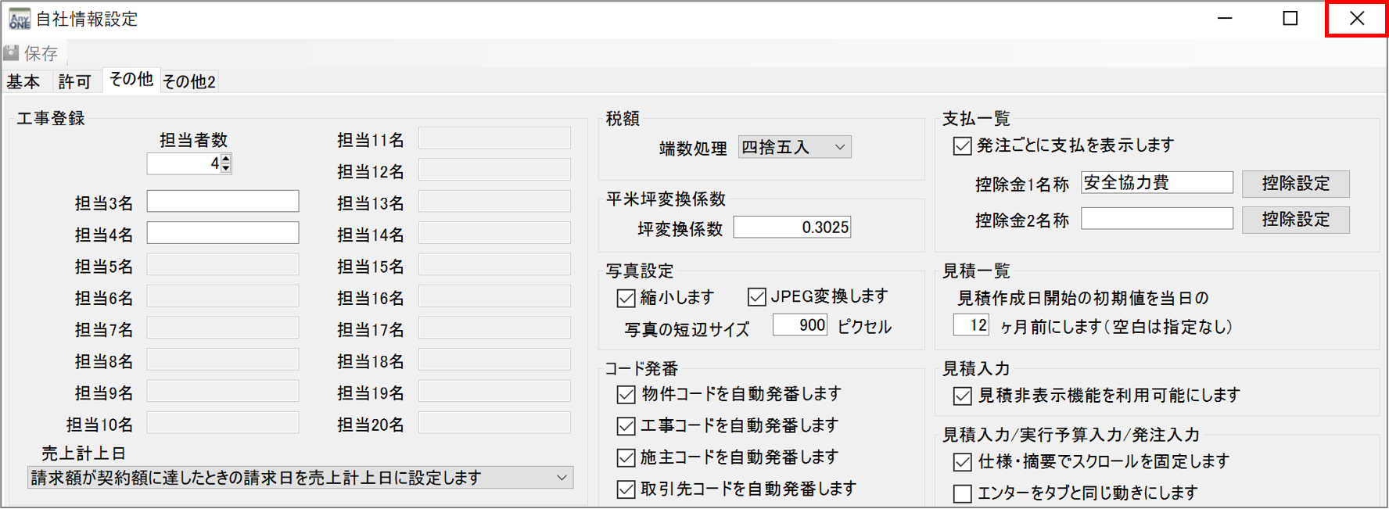Switch to the 基本 tab
The image size is (1389, 509).
[23, 81]
